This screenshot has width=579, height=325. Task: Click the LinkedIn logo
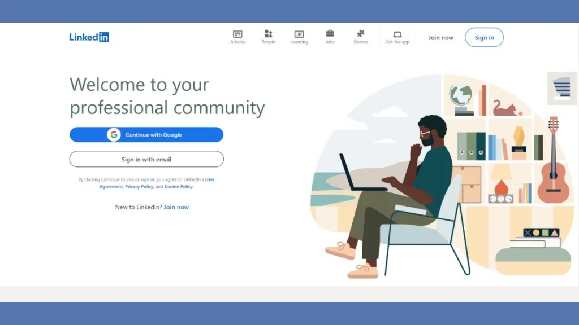(89, 37)
